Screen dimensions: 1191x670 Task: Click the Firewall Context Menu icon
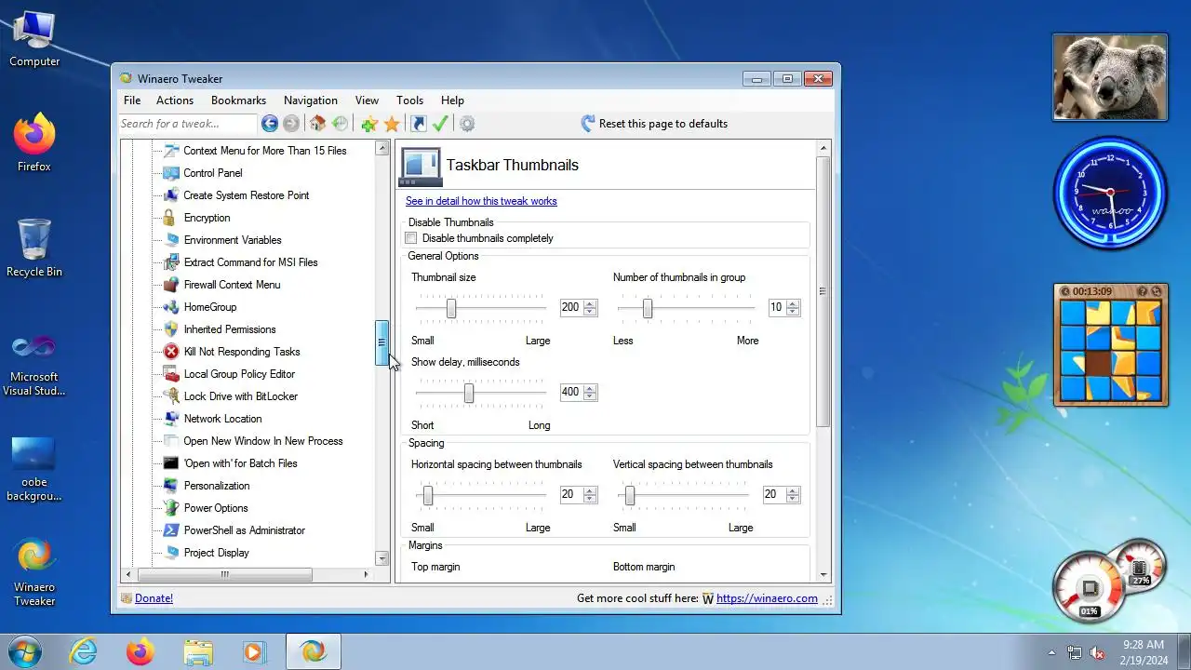coord(170,285)
